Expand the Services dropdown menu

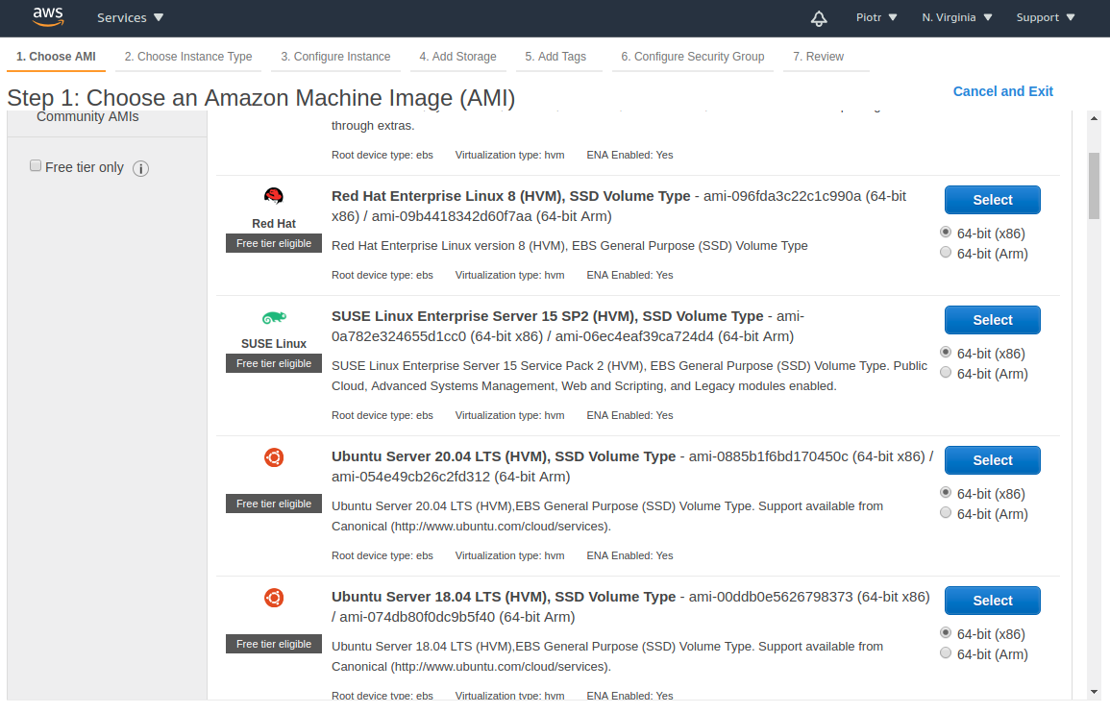pyautogui.click(x=131, y=18)
